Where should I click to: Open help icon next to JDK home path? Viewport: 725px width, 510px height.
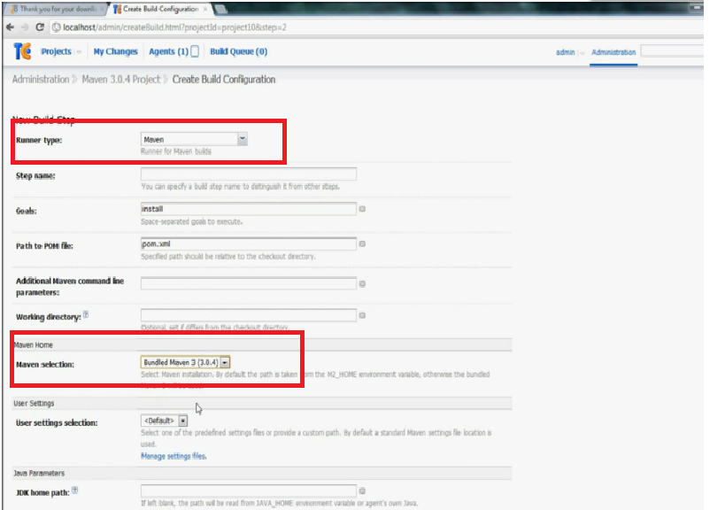coord(75,491)
